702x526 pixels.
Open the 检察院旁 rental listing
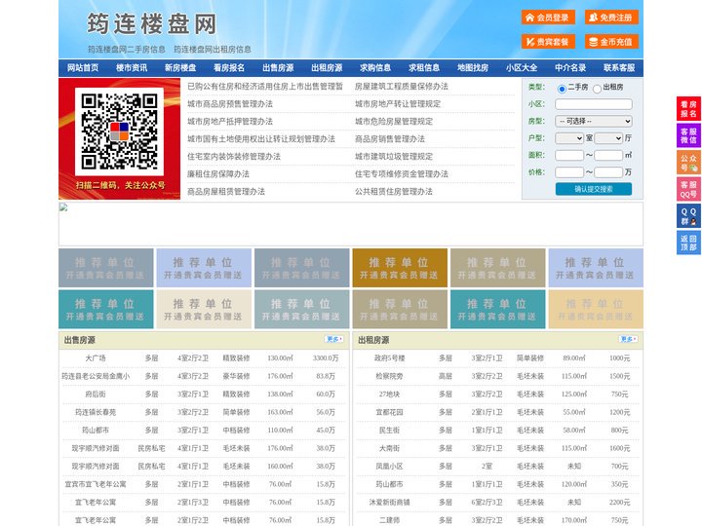[389, 376]
